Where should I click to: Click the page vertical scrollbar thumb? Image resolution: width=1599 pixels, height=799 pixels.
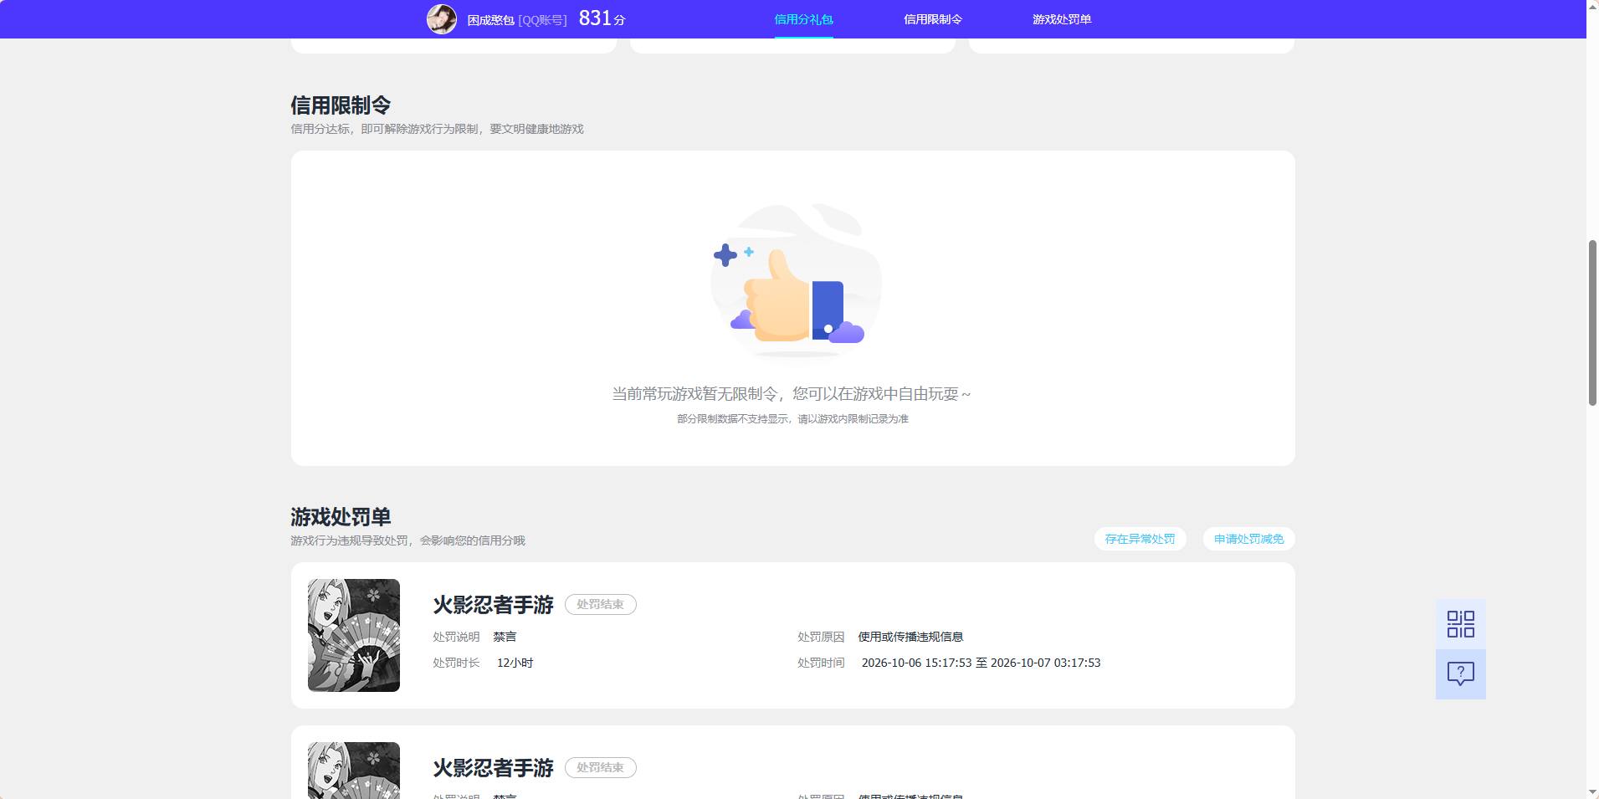(1592, 323)
